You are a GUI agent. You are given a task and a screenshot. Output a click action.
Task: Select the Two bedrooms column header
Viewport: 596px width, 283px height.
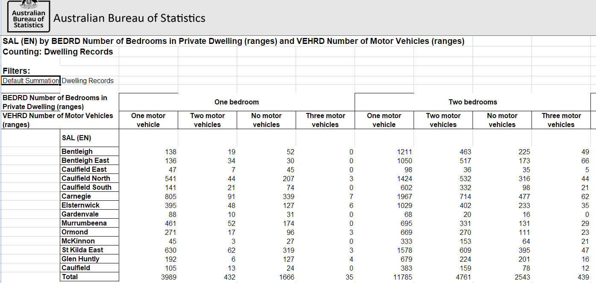473,102
